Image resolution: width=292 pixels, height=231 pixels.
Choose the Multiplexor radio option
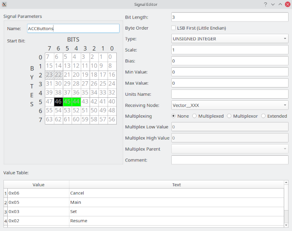(229, 116)
